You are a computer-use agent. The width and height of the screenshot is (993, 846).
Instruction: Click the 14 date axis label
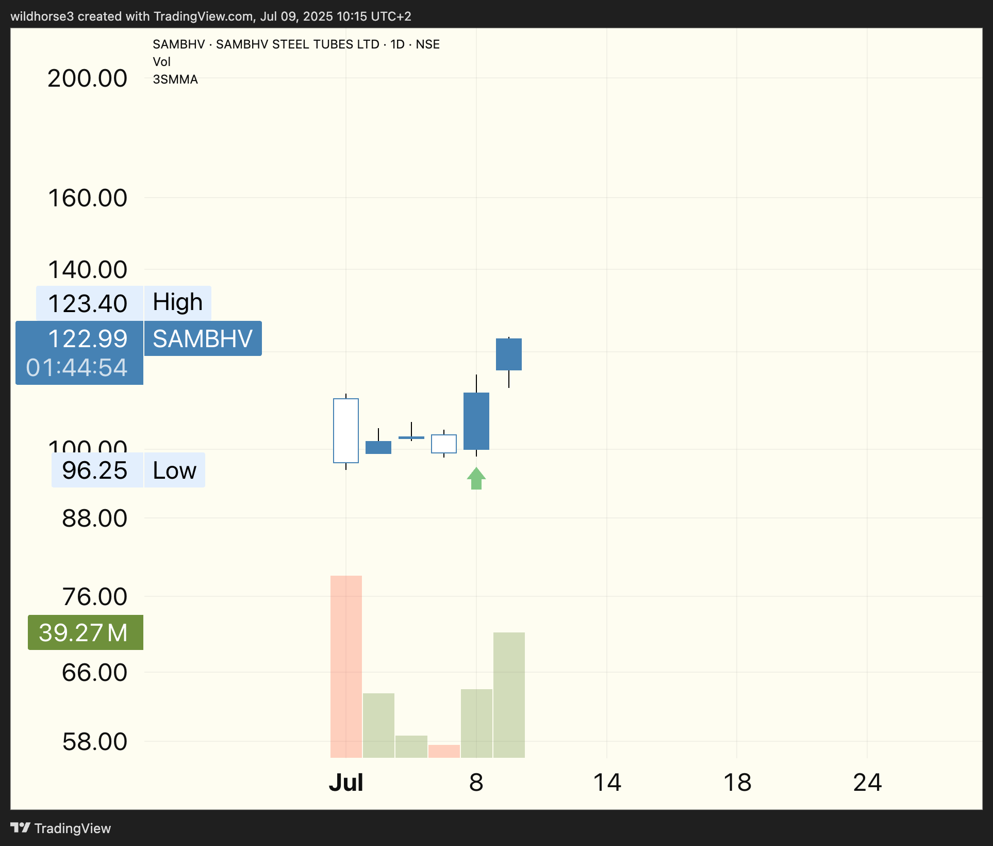(x=607, y=783)
